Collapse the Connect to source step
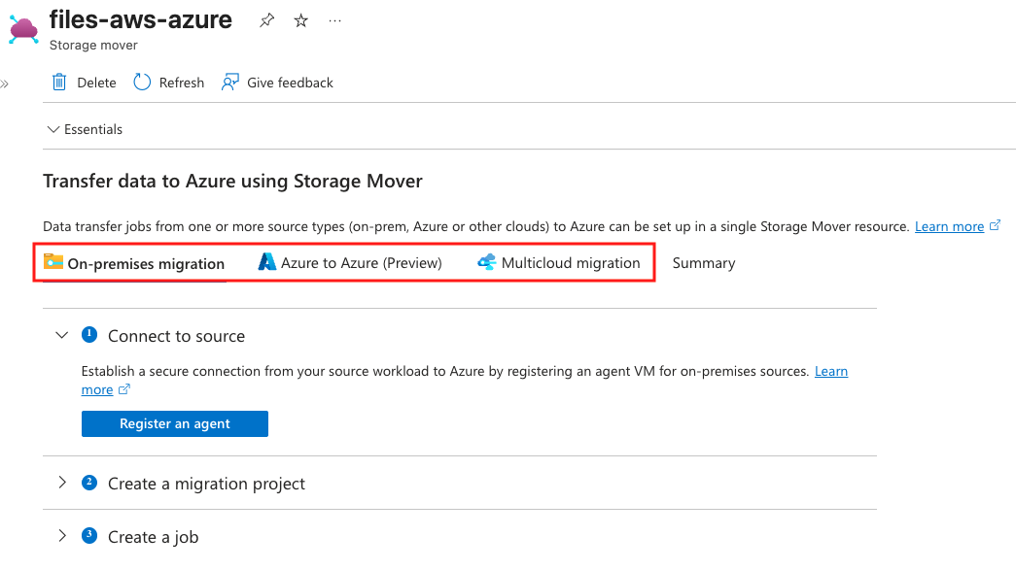 tap(62, 335)
